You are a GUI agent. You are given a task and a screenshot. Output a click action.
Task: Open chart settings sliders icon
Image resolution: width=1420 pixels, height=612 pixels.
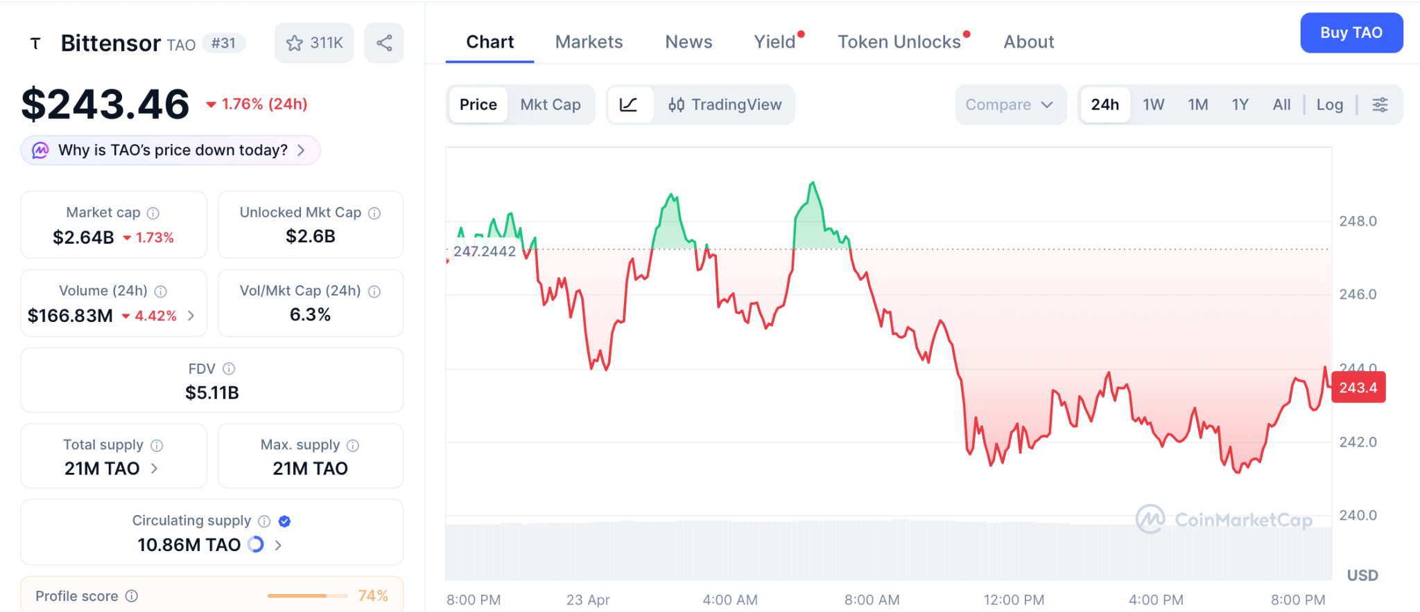pos(1380,105)
